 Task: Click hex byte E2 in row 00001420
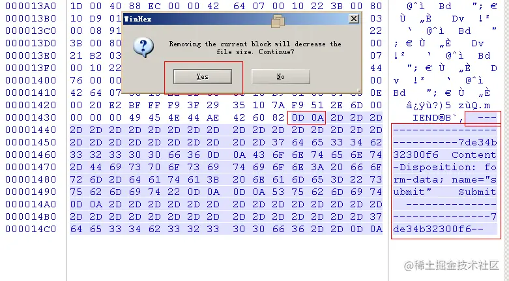[115, 105]
